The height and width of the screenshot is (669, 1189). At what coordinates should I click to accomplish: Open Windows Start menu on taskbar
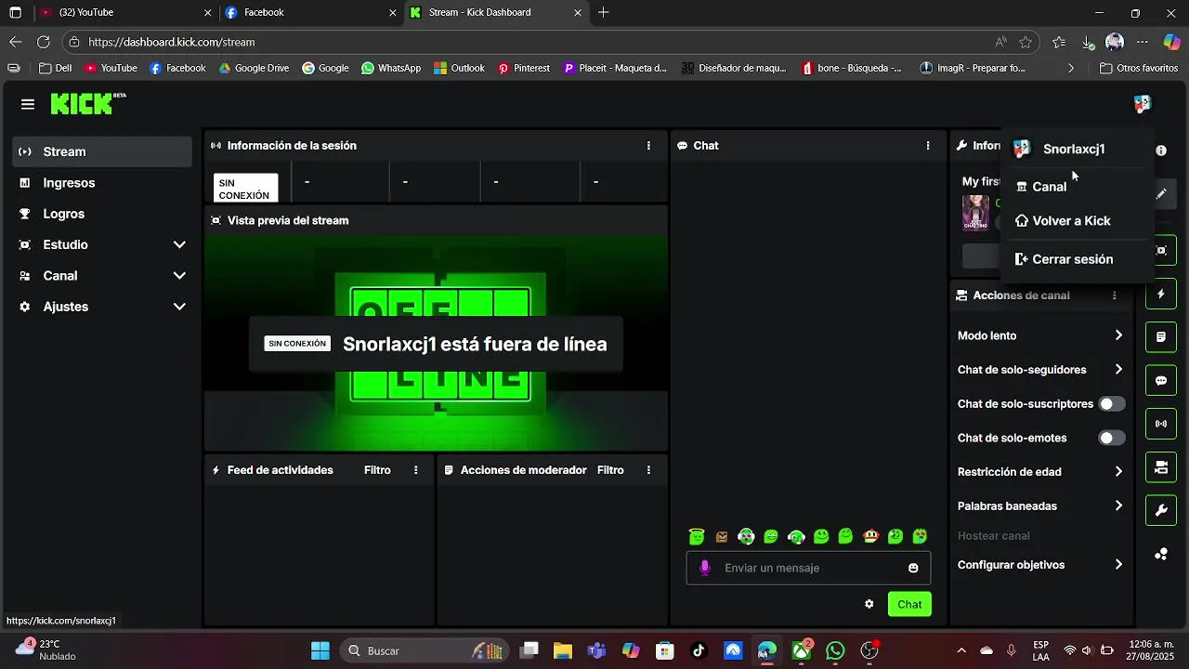[320, 650]
